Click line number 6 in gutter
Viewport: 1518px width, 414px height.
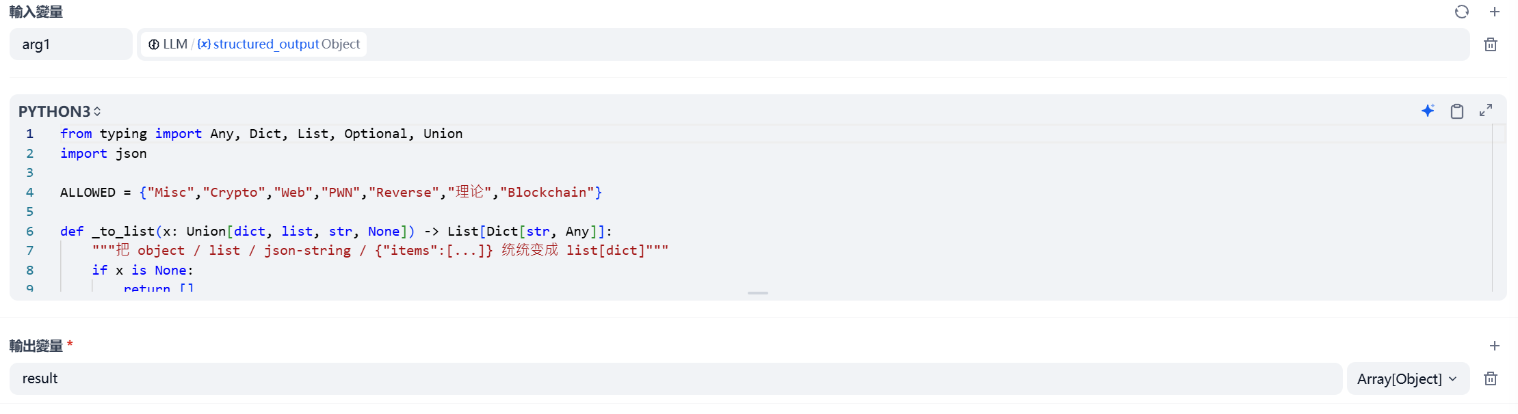29,232
